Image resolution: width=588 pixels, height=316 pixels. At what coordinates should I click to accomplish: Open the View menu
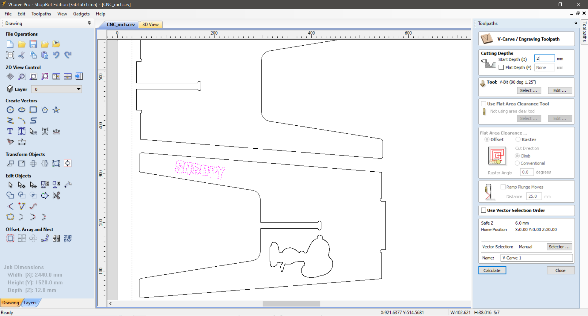(x=62, y=14)
